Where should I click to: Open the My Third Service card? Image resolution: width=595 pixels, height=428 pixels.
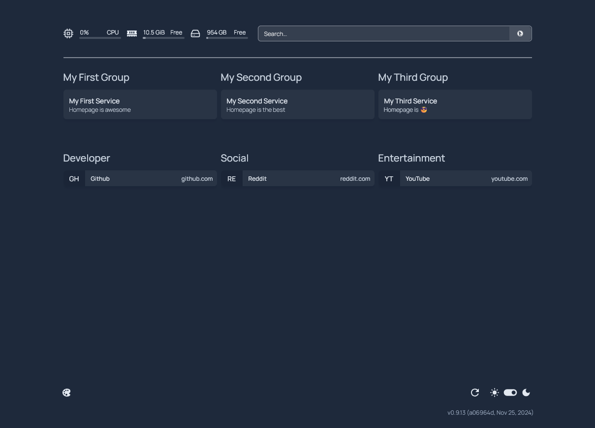pos(455,104)
